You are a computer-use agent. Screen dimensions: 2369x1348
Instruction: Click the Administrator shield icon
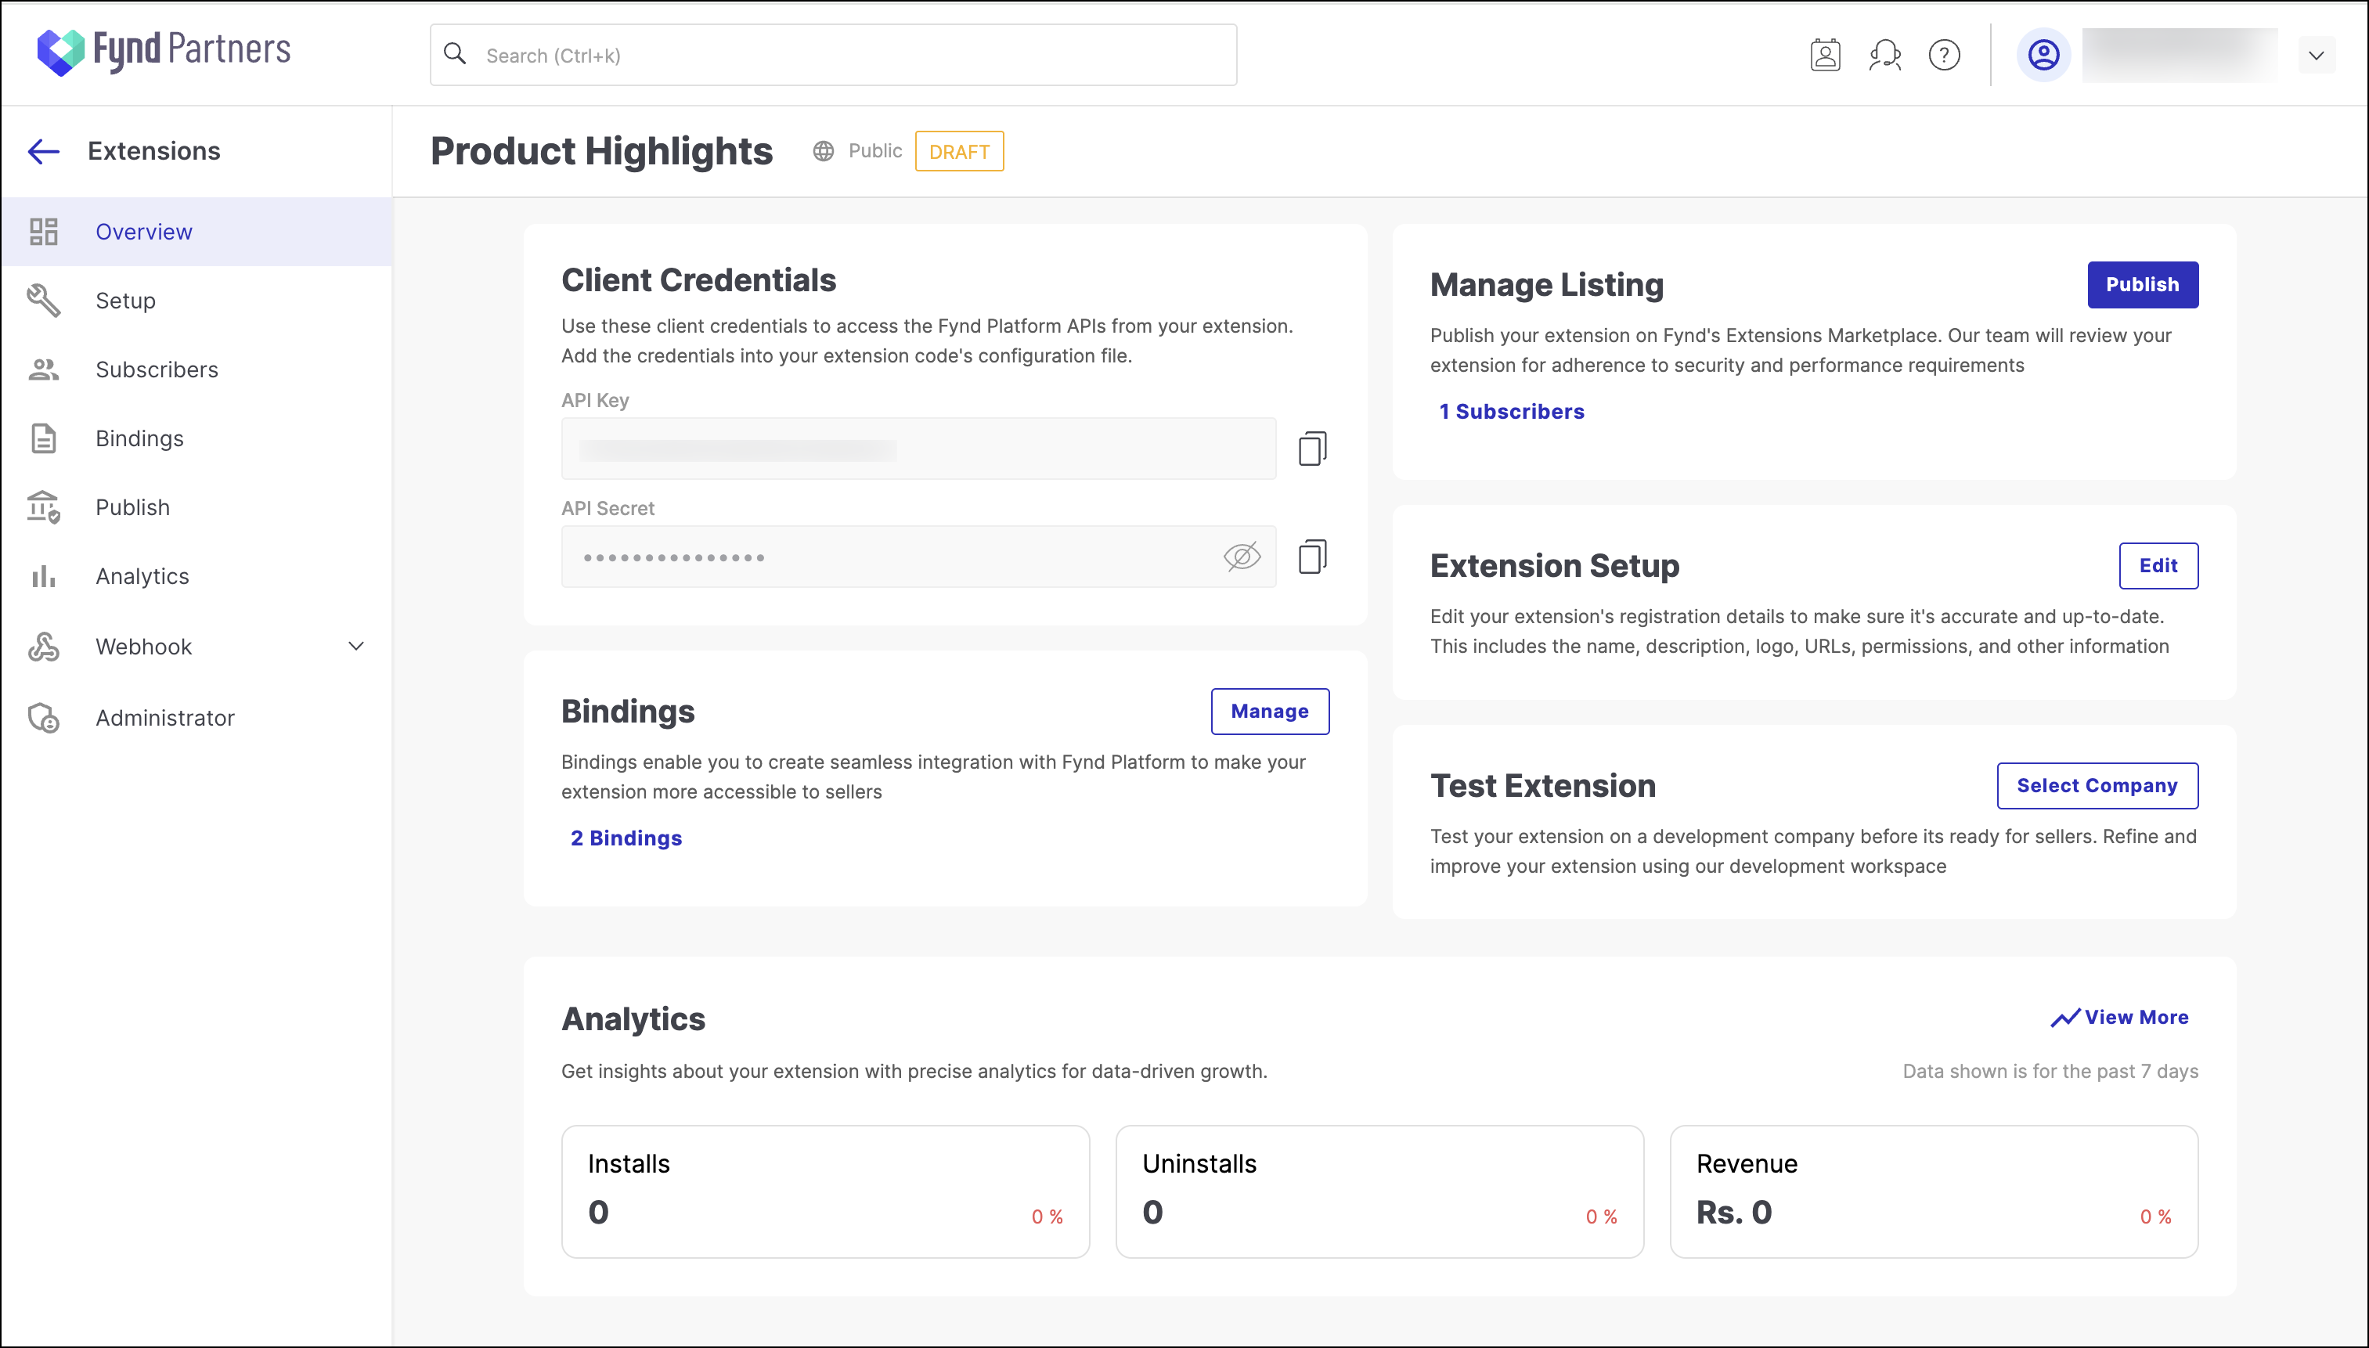(44, 718)
